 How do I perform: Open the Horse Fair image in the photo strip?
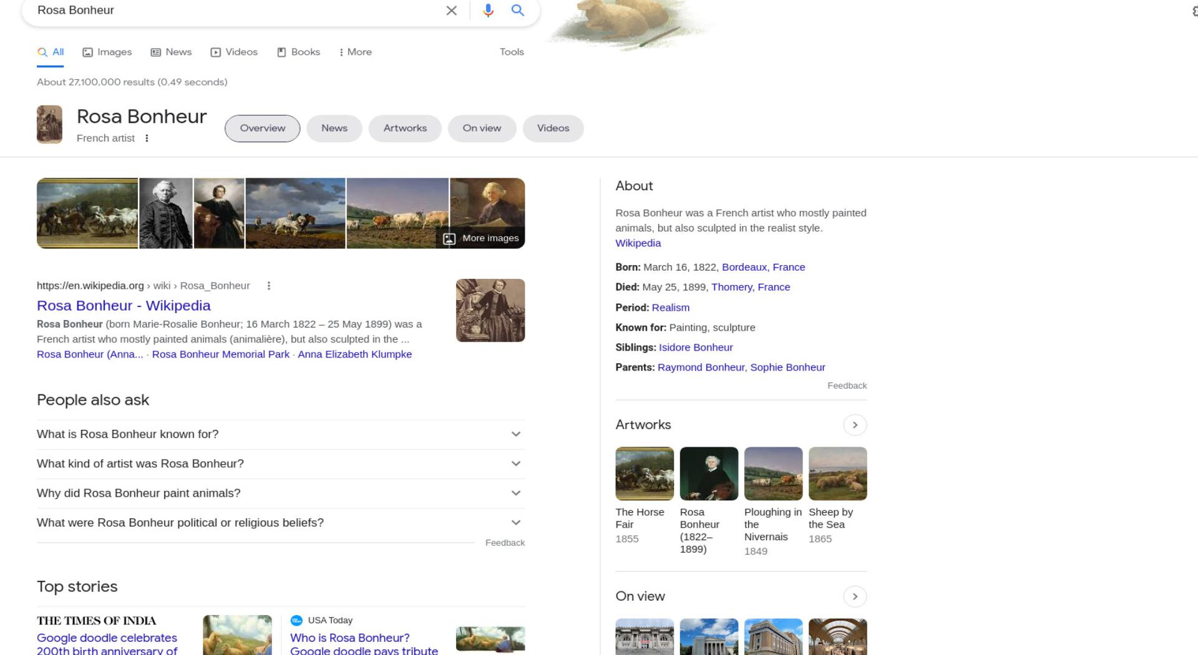coord(87,213)
